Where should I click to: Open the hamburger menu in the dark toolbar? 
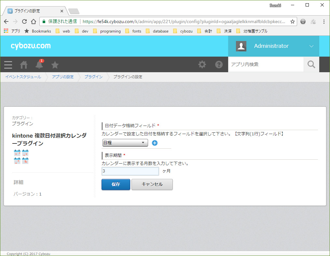(x=8, y=65)
